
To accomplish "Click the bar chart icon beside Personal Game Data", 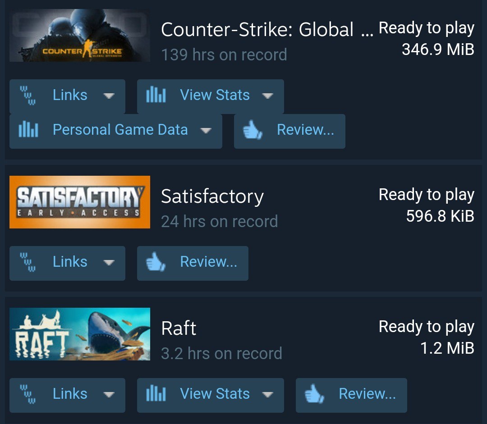I will pyautogui.click(x=28, y=129).
